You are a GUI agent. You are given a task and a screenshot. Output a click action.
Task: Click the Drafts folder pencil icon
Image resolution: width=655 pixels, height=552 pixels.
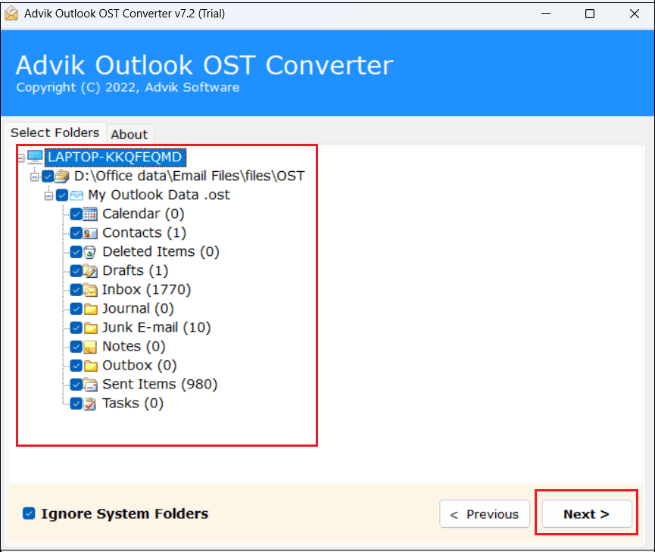pos(90,271)
